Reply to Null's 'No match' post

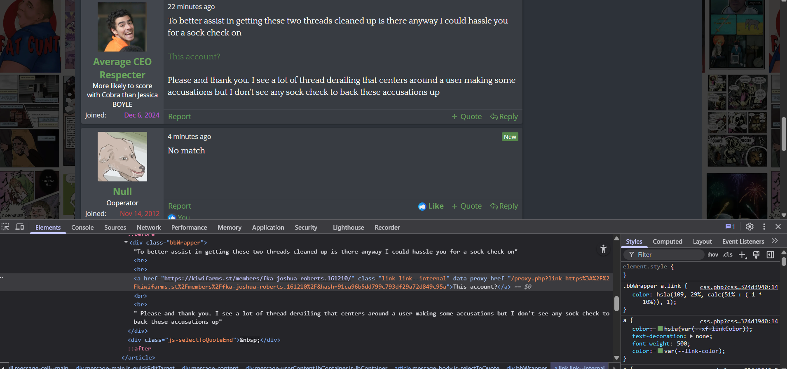pos(504,206)
